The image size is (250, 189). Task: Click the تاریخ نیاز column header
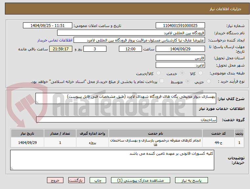[27, 133]
